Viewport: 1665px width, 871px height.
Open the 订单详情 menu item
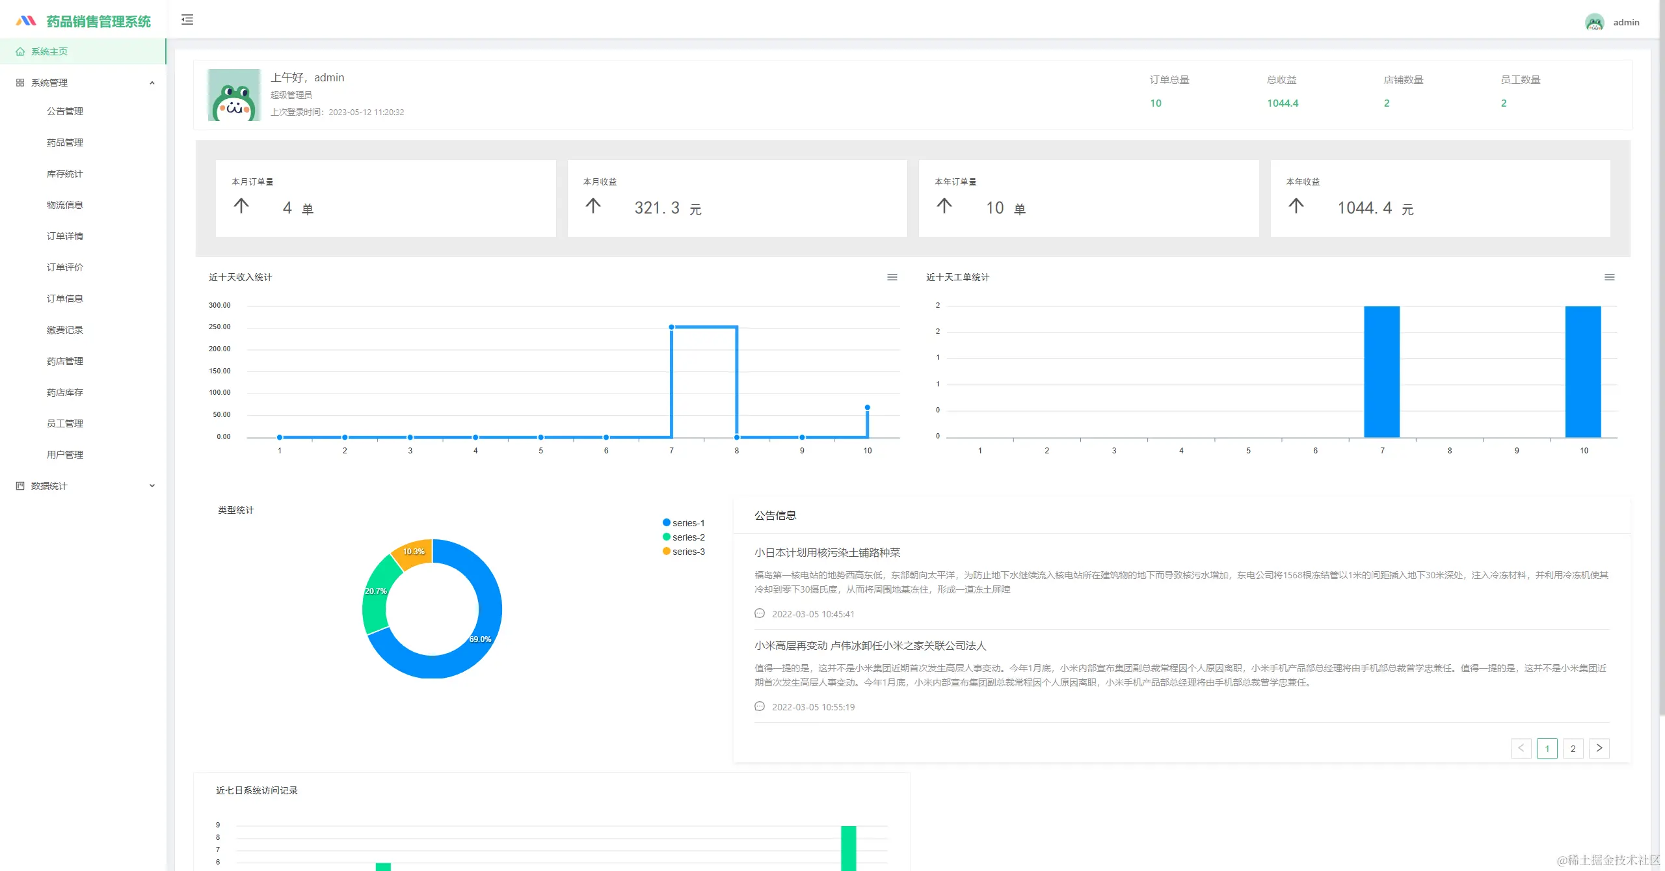65,236
